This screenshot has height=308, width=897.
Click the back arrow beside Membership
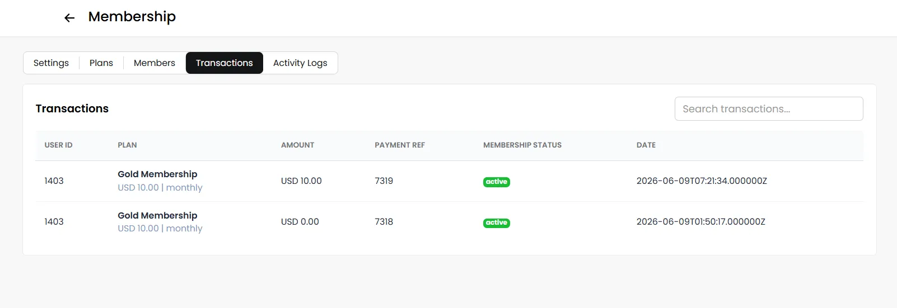click(69, 18)
